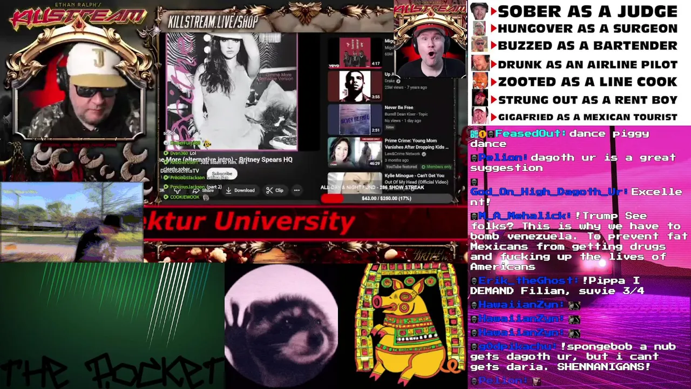Click the 'DRUNK AS AN AIRLINE PILOT' row
691x389 pixels.
click(x=575, y=64)
